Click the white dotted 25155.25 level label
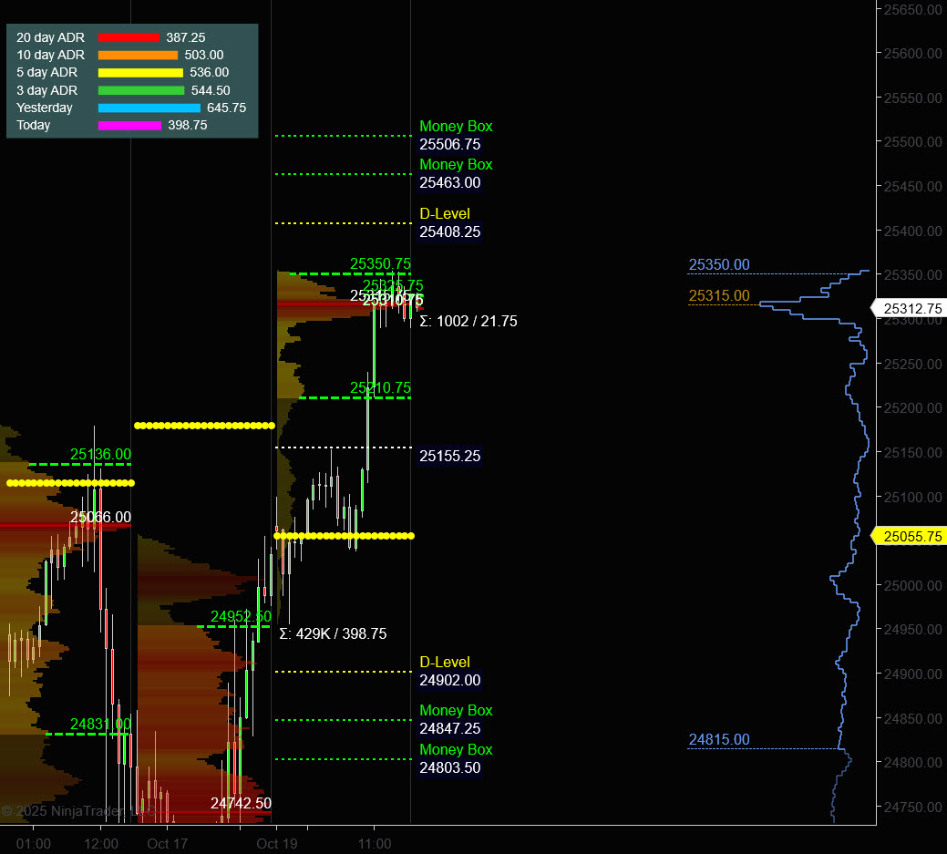The width and height of the screenshot is (947, 854). coord(449,456)
